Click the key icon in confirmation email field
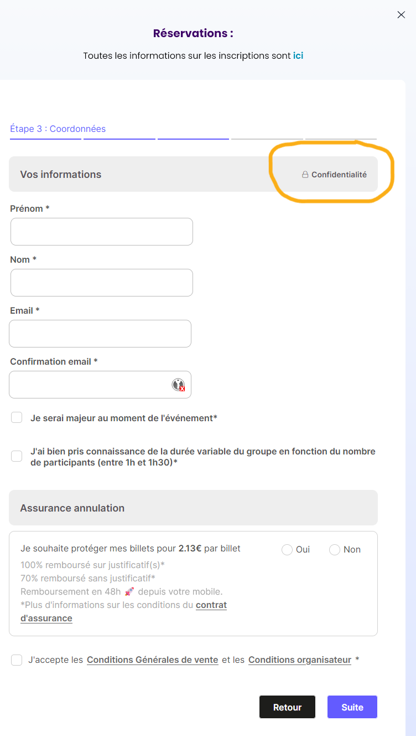The height and width of the screenshot is (736, 416). [x=178, y=384]
